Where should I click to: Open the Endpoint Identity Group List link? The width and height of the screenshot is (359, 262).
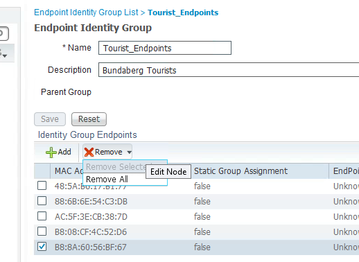[86, 12]
